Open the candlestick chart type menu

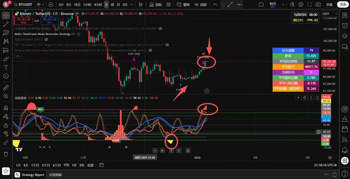pos(141,4)
